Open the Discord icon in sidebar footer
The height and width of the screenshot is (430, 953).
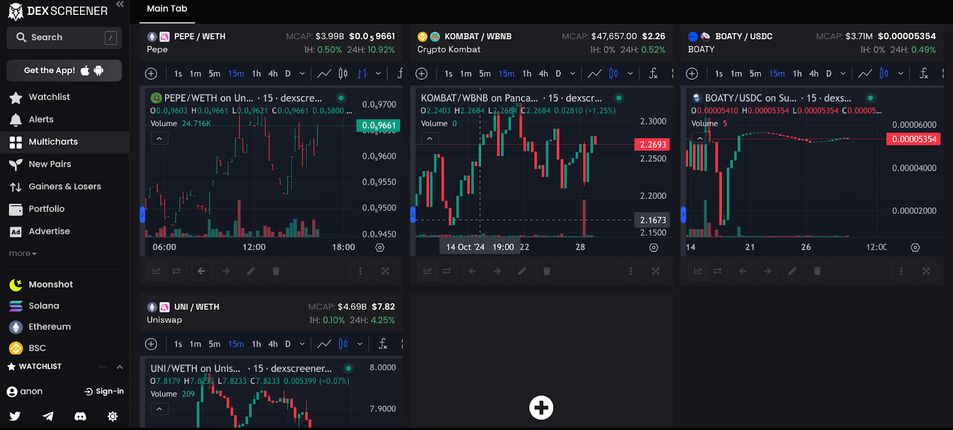pos(80,416)
